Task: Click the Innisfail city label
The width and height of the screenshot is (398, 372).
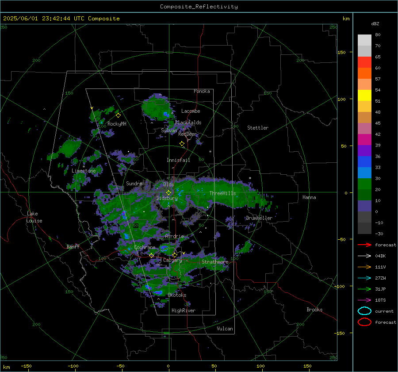Action: [x=178, y=160]
